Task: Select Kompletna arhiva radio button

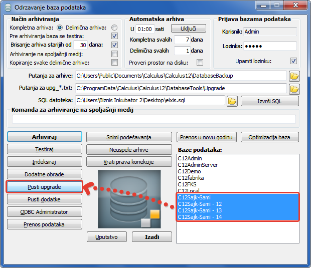Action: tap(60, 28)
